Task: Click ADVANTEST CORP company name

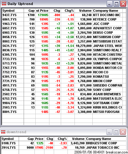Action: pos(107,28)
